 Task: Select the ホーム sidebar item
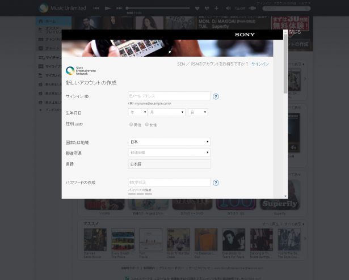pos(54,21)
